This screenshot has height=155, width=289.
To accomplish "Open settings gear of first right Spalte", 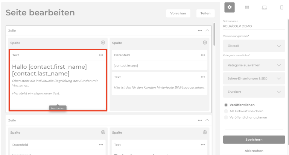I will coord(205,43).
